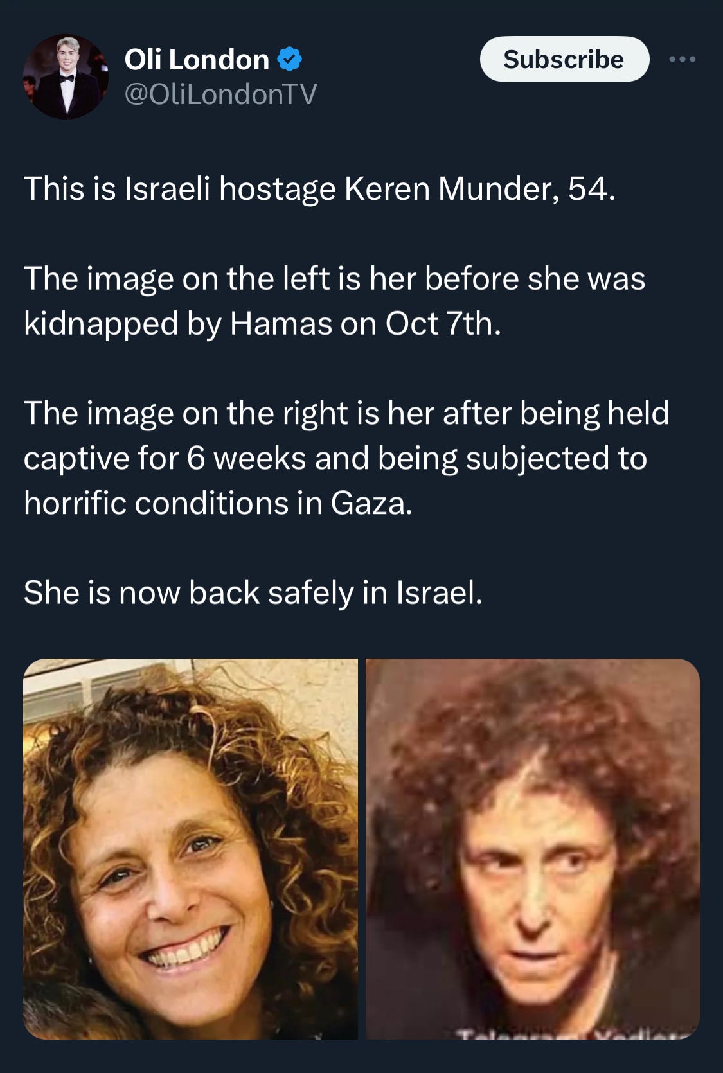Click the tweet's first sentence about Israeli hostage
The image size is (723, 1073).
click(x=319, y=189)
